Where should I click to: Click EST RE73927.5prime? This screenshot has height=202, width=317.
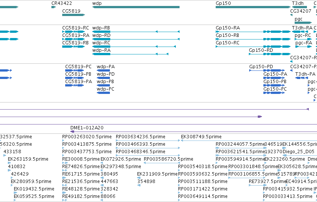click(x=258, y=186)
